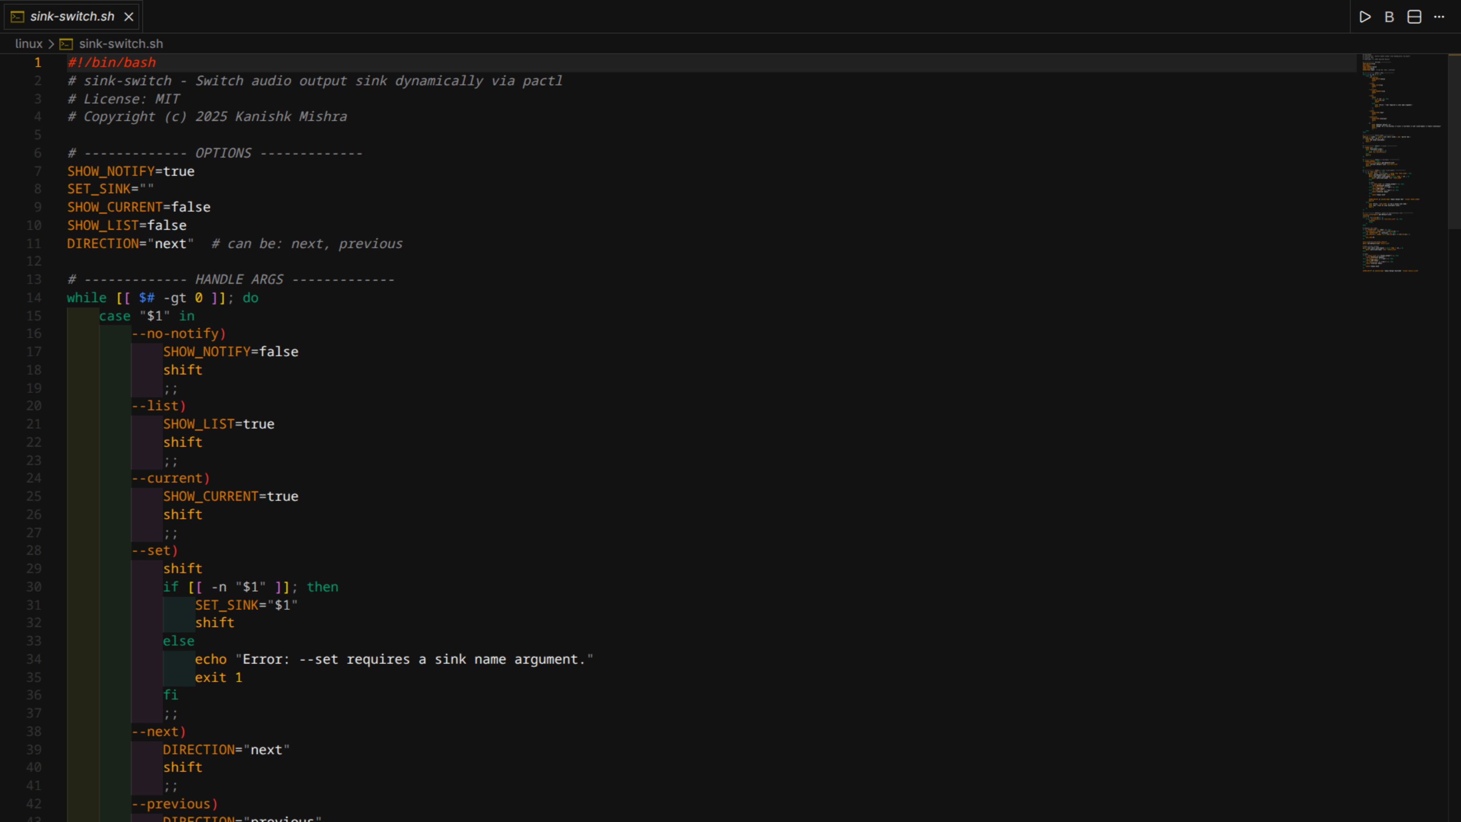Close the sink-switch.sh tab

[x=129, y=17]
